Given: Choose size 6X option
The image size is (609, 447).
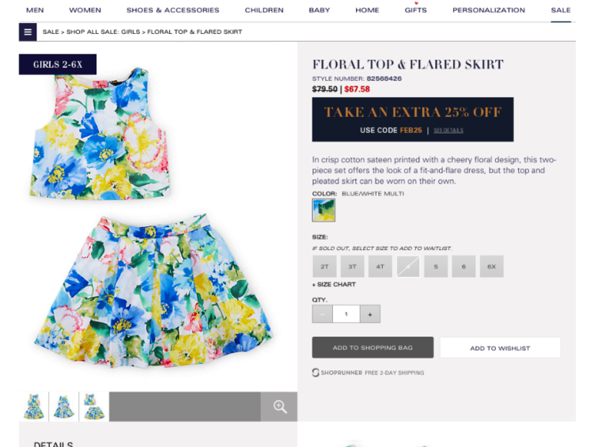Looking at the screenshot, I should pyautogui.click(x=492, y=267).
